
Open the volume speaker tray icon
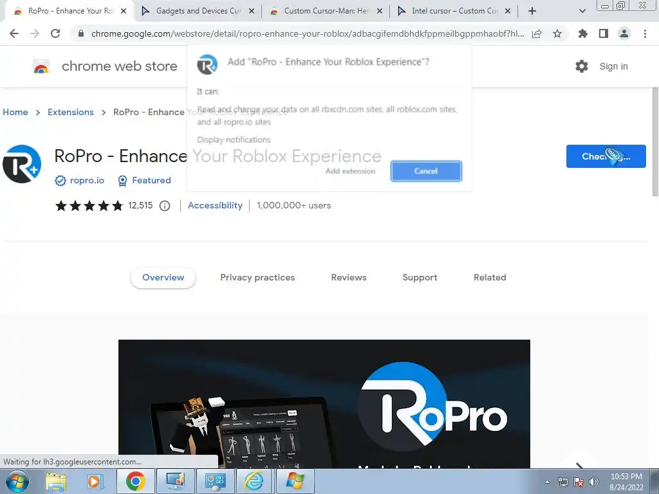click(x=594, y=482)
